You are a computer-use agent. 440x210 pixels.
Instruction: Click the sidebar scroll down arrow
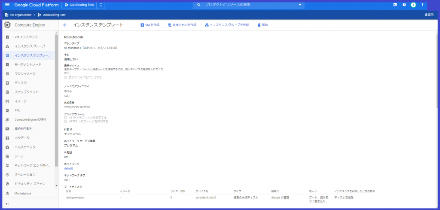[x=56, y=186]
